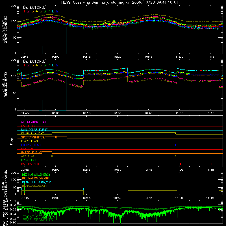
Task: Click yellow detector 4 in front segments legend
Action: [x=37, y=11]
